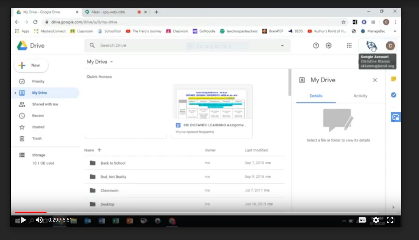Open Trash in the left sidebar

(37, 139)
